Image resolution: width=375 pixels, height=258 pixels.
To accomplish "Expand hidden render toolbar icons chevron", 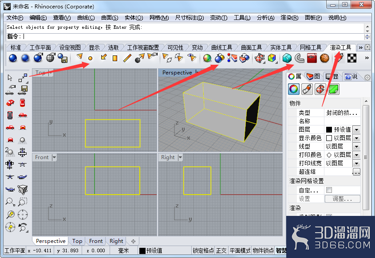I will 367,58.
